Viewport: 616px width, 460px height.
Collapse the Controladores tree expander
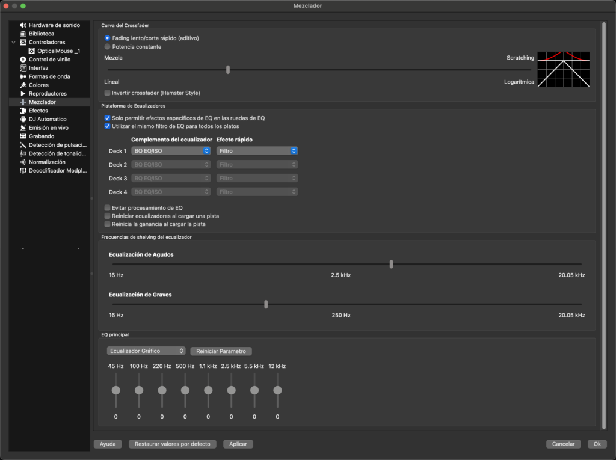(14, 43)
